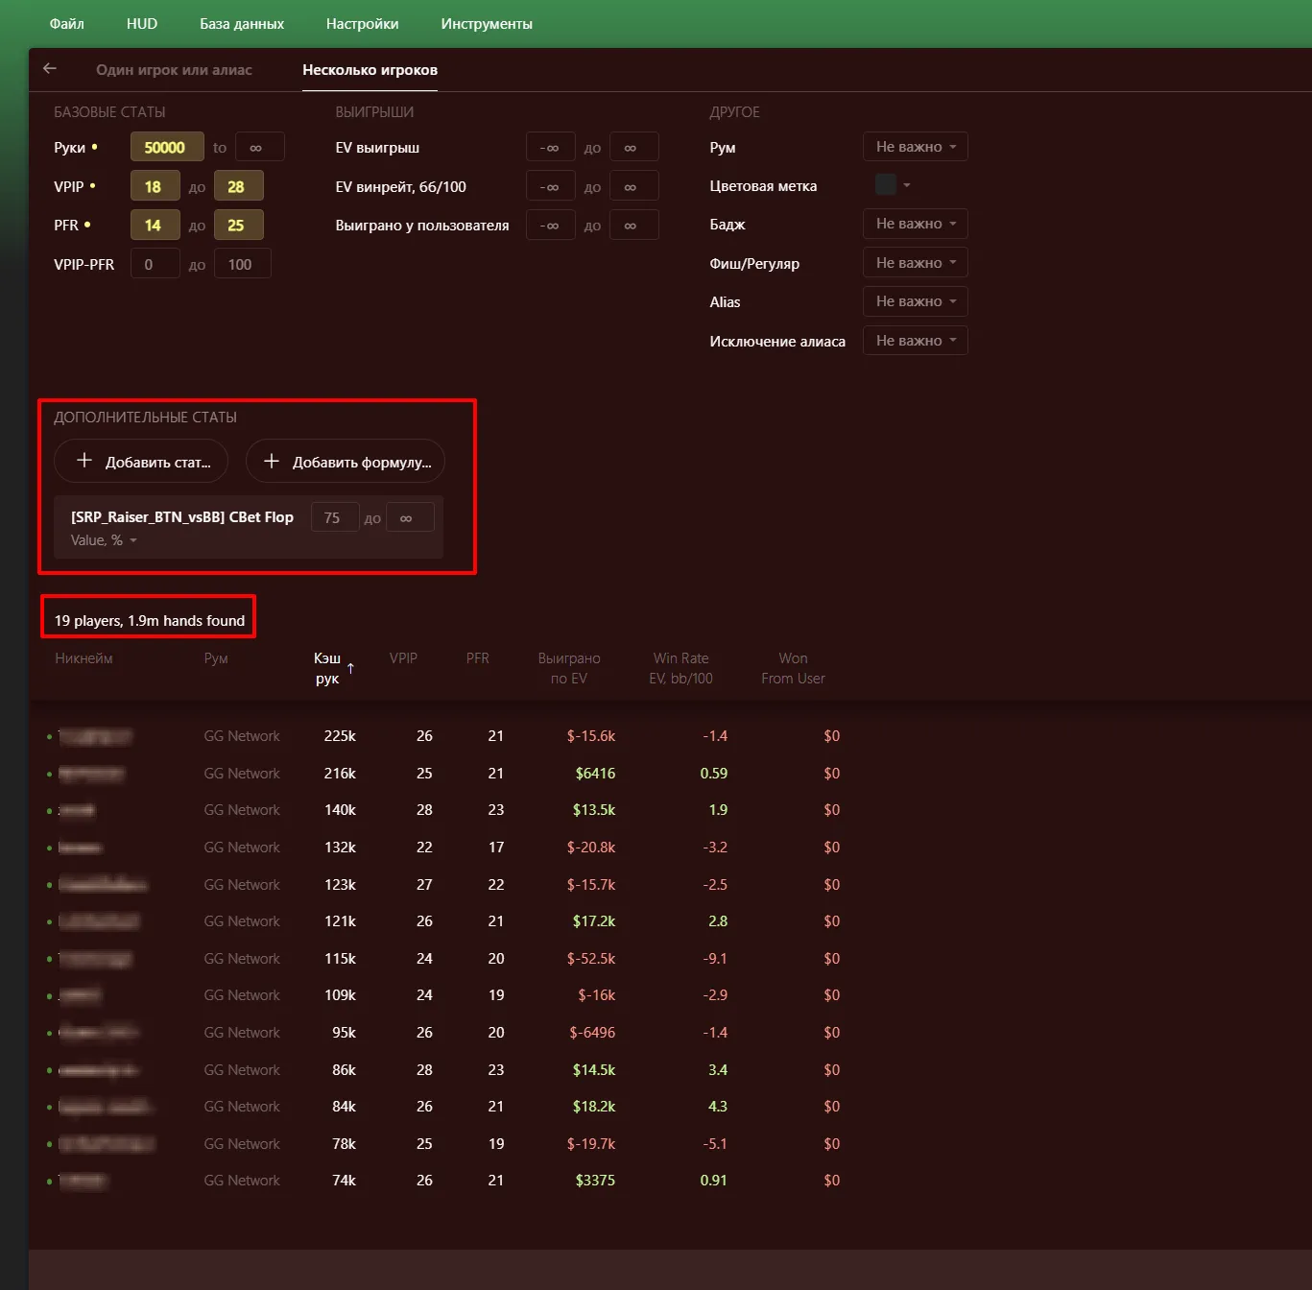This screenshot has height=1290, width=1312.
Task: Click the Добавить формулу button
Action: (x=346, y=462)
